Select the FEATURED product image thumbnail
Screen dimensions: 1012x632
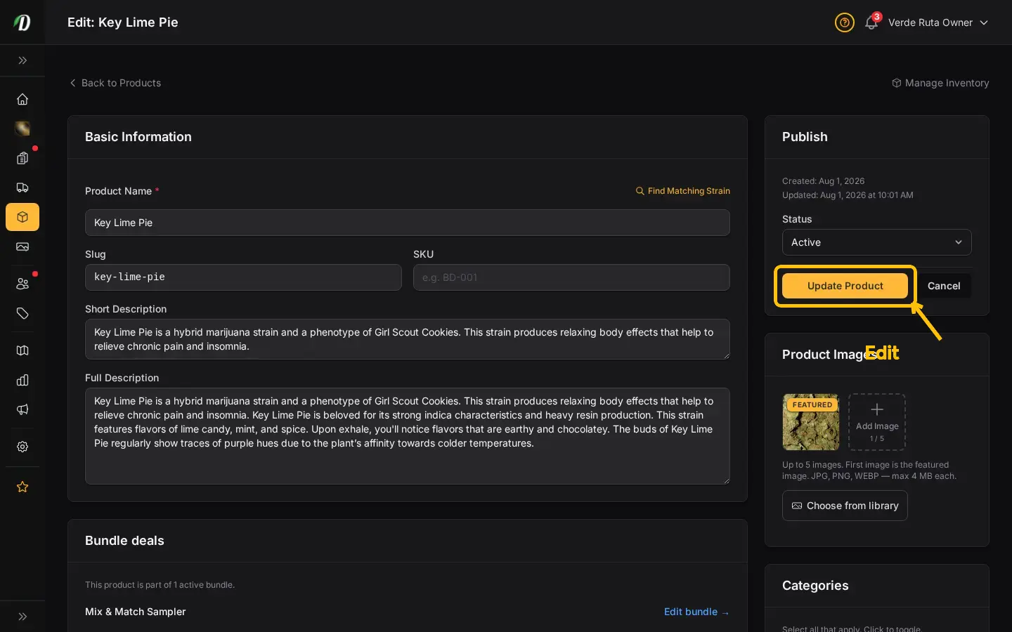point(811,422)
